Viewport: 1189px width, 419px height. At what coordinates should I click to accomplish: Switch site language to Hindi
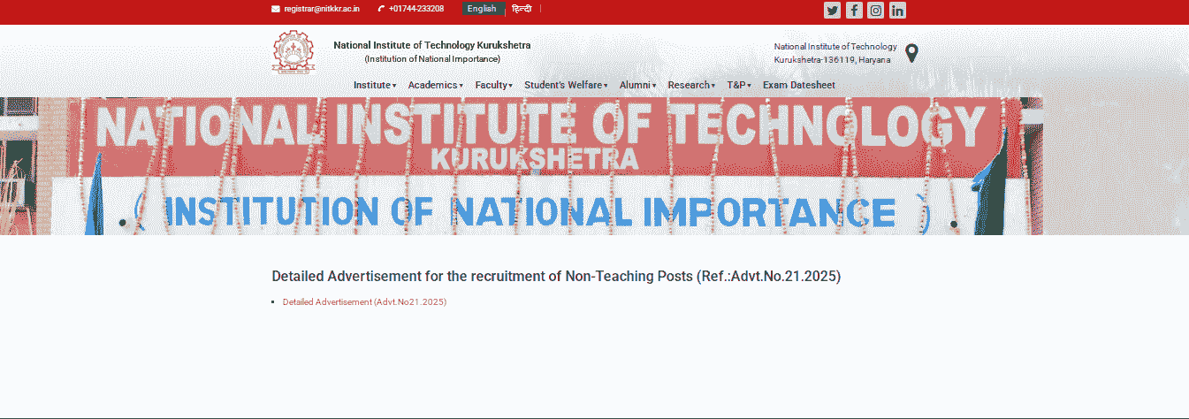(522, 9)
